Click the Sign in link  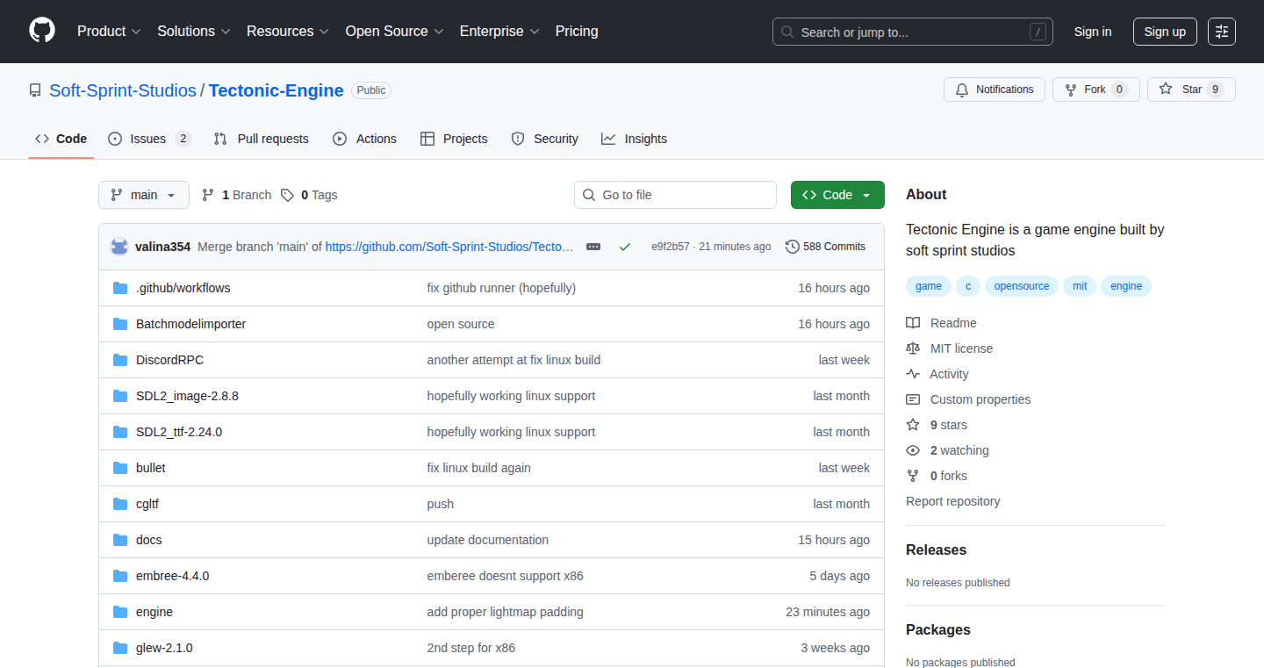point(1093,32)
